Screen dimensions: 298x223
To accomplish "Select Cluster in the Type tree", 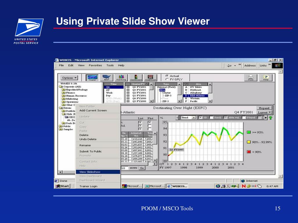I will [x=166, y=93].
